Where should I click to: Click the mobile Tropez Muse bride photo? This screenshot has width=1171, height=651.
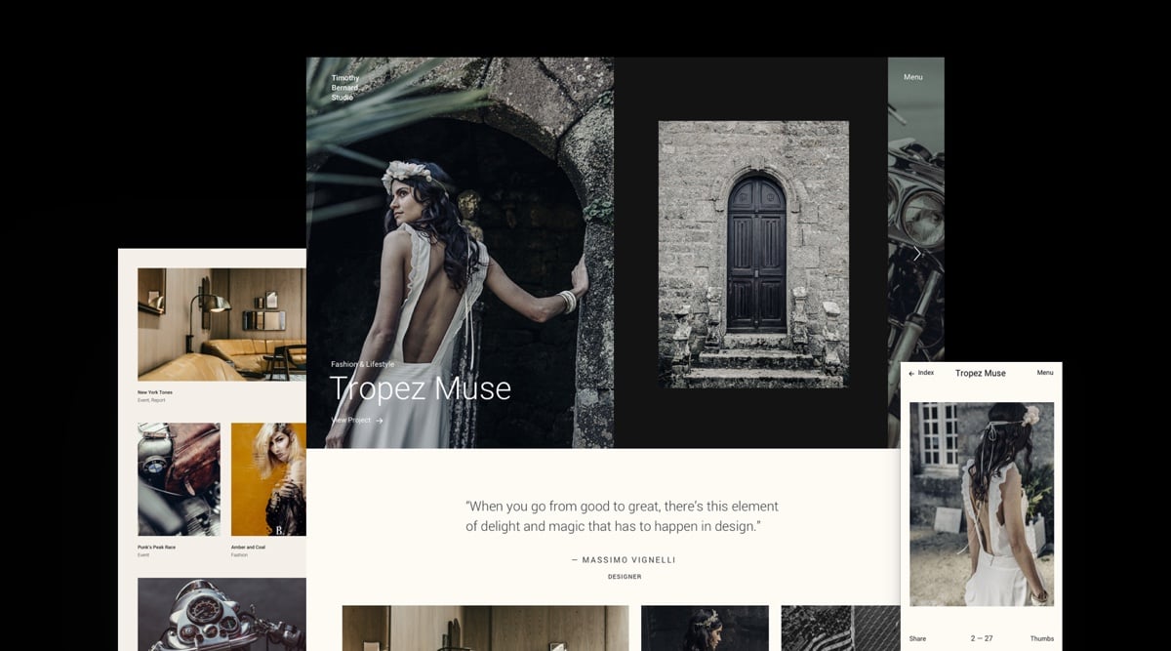981,504
